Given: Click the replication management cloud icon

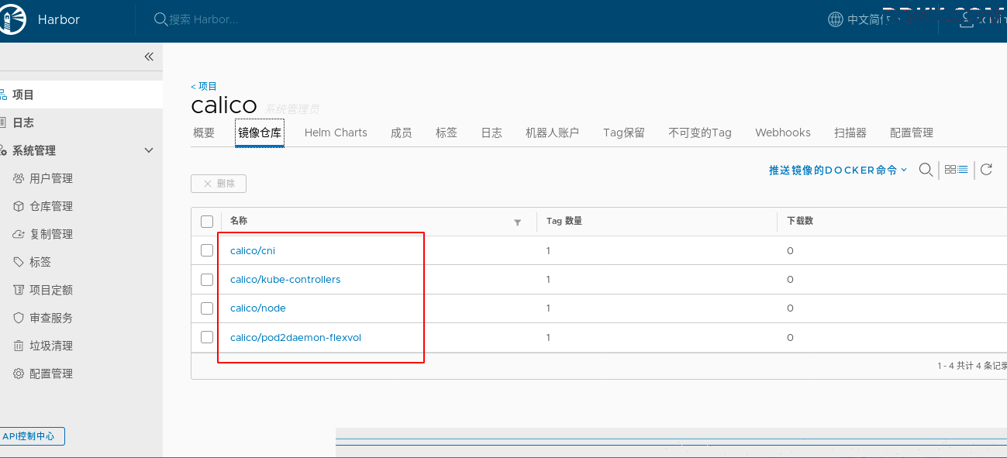Looking at the screenshot, I should [19, 234].
